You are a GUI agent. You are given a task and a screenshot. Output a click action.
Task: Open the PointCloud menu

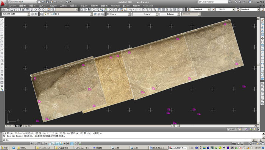(148, 6)
